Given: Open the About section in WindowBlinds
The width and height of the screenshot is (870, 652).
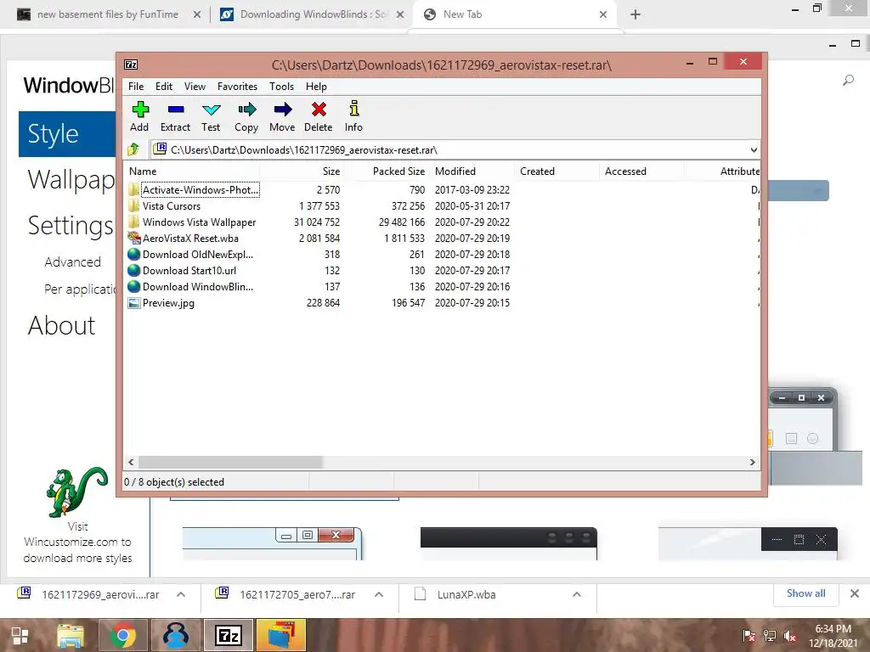Looking at the screenshot, I should 61,325.
